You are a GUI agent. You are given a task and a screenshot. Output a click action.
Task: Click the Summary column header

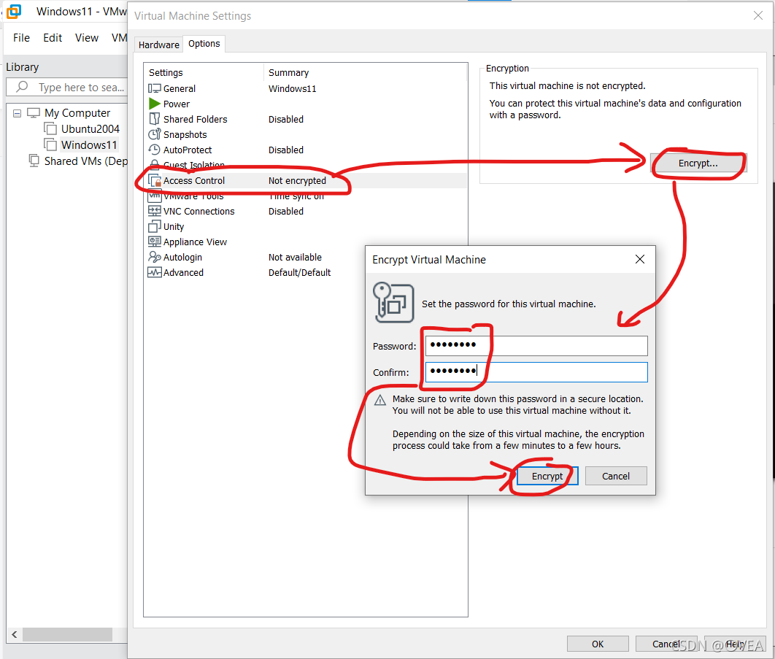(366, 73)
